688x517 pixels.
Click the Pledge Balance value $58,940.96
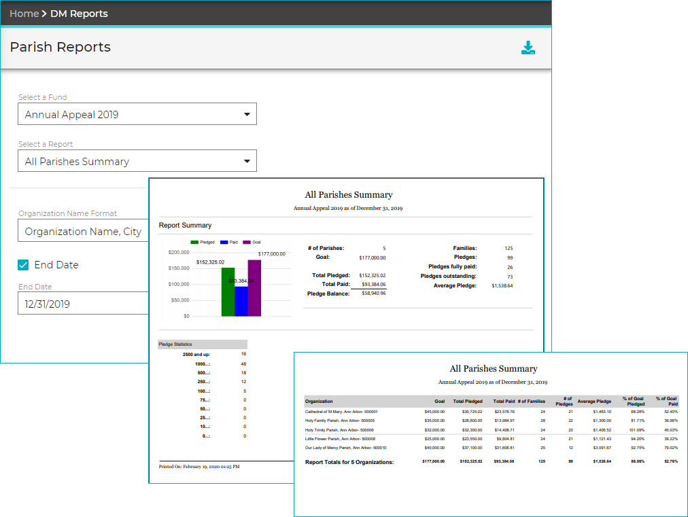373,293
